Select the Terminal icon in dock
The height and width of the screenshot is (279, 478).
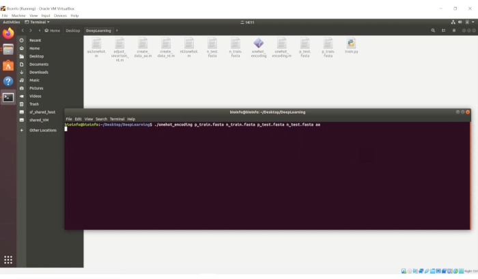pyautogui.click(x=8, y=97)
